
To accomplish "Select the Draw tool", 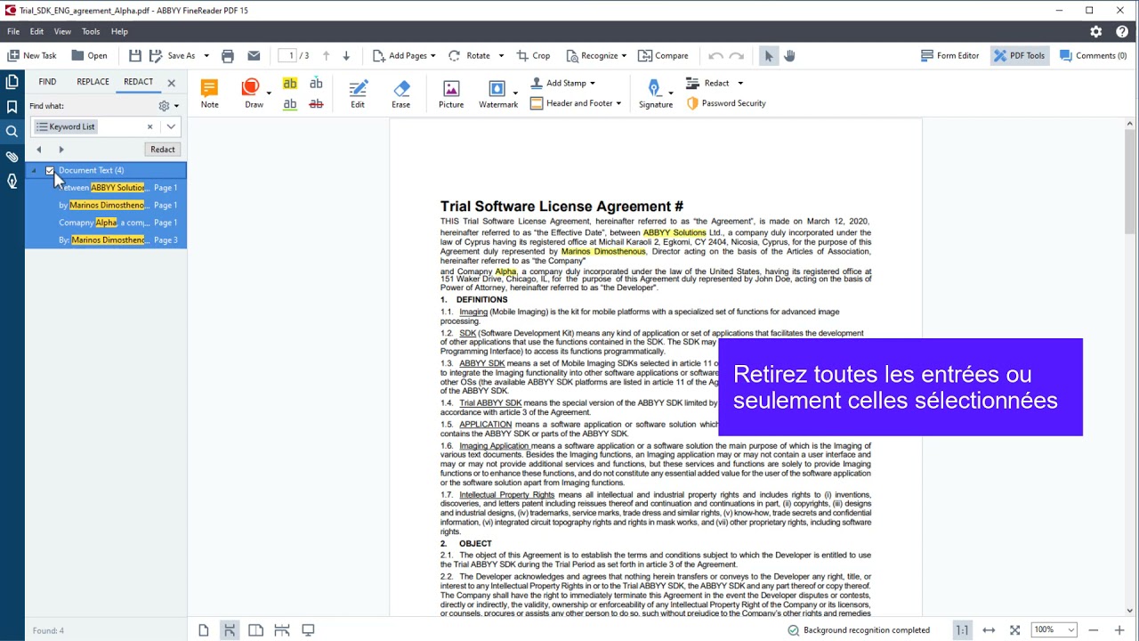I will tap(252, 93).
